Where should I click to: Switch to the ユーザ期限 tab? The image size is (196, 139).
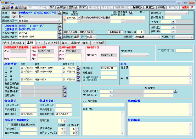coord(98,43)
